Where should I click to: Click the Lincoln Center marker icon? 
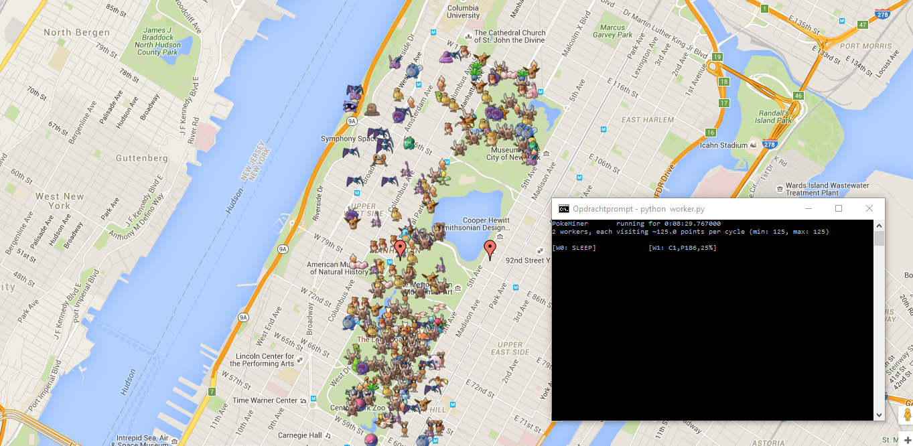(x=300, y=360)
